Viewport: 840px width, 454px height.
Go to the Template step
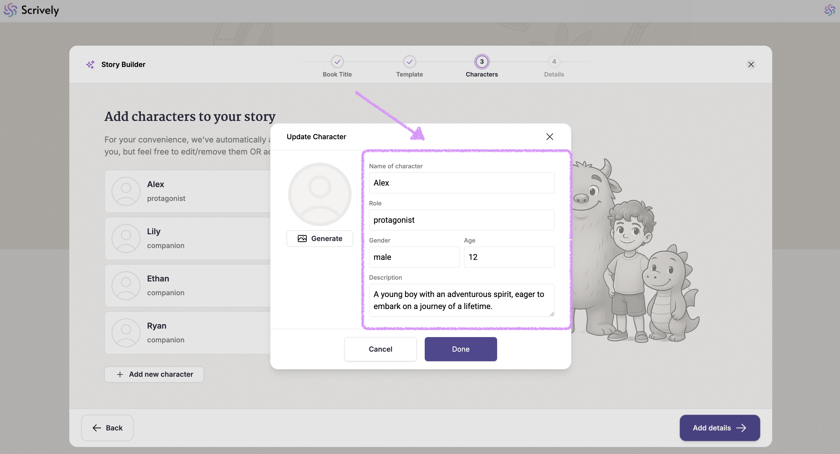(409, 62)
